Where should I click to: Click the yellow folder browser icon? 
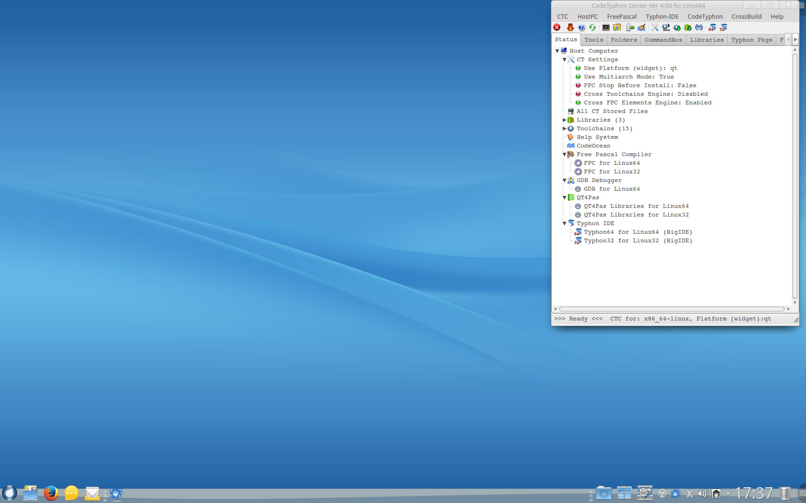617,27
